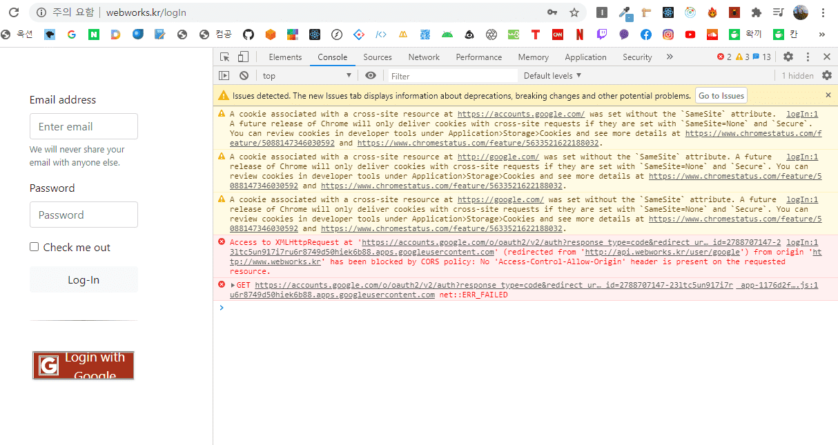Tick the Check me out checkbox
This screenshot has height=445, width=838.
point(34,247)
